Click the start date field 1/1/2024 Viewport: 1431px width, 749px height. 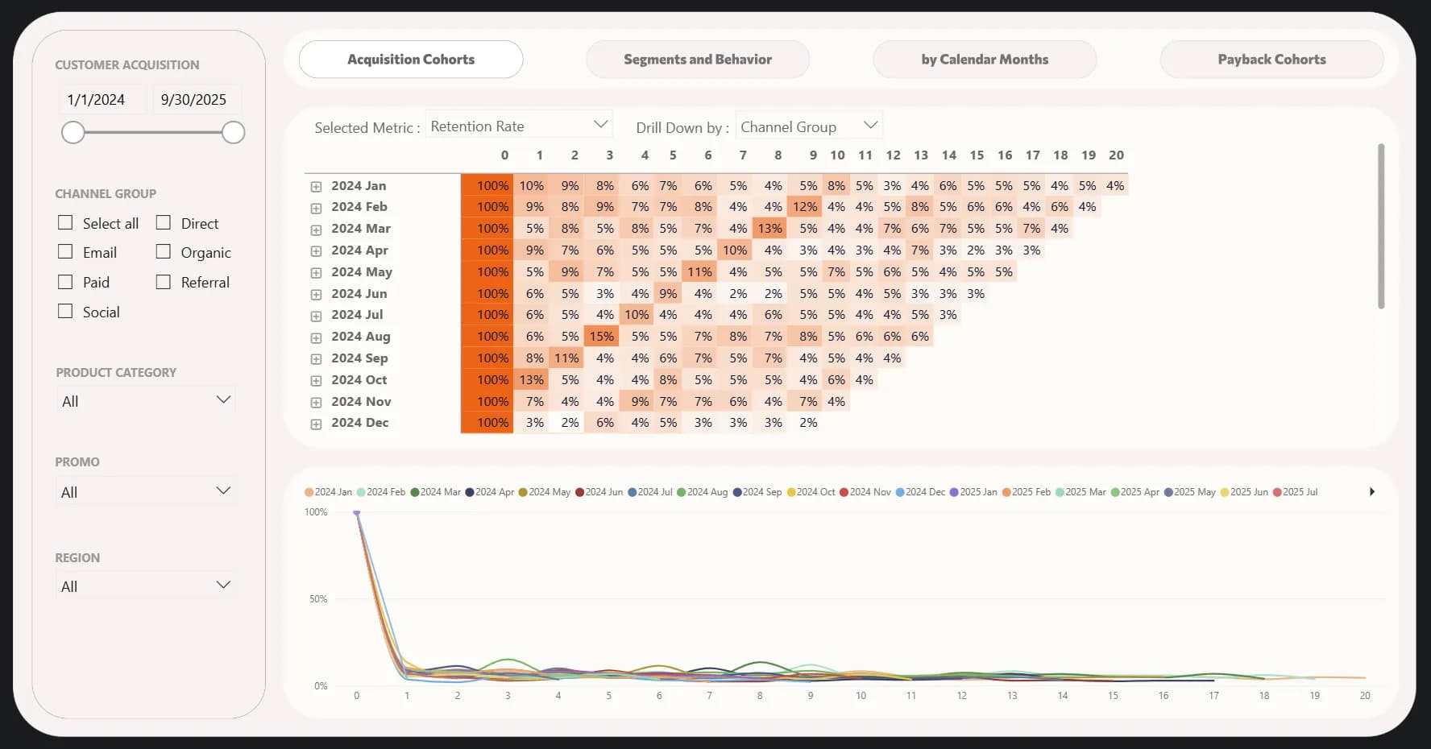click(x=97, y=100)
